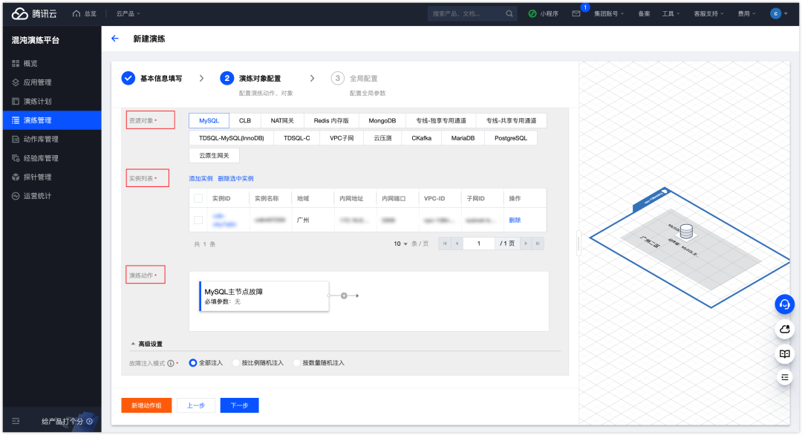The width and height of the screenshot is (802, 435).
Task: Click the blue 下一步 button
Action: 239,405
